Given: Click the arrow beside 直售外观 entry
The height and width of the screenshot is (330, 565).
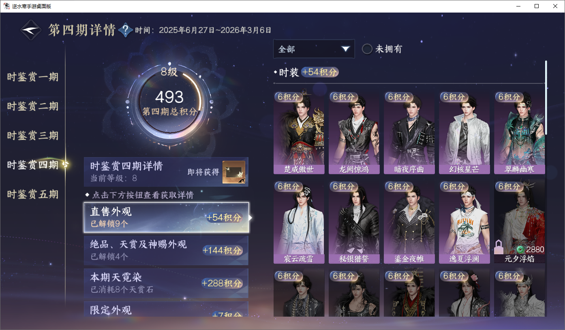Looking at the screenshot, I should coord(250,218).
